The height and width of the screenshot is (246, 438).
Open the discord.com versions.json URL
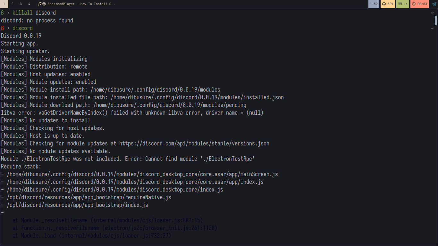point(194,143)
